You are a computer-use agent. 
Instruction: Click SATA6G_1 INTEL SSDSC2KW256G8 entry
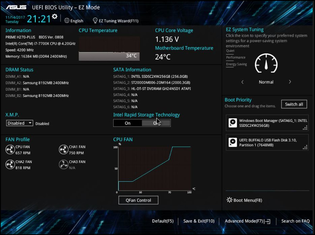click(x=151, y=76)
